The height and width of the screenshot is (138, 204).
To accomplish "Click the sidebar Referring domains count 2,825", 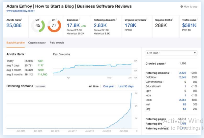I will (x=183, y=73).
